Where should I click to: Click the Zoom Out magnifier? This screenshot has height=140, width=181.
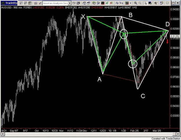click(x=140, y=3)
